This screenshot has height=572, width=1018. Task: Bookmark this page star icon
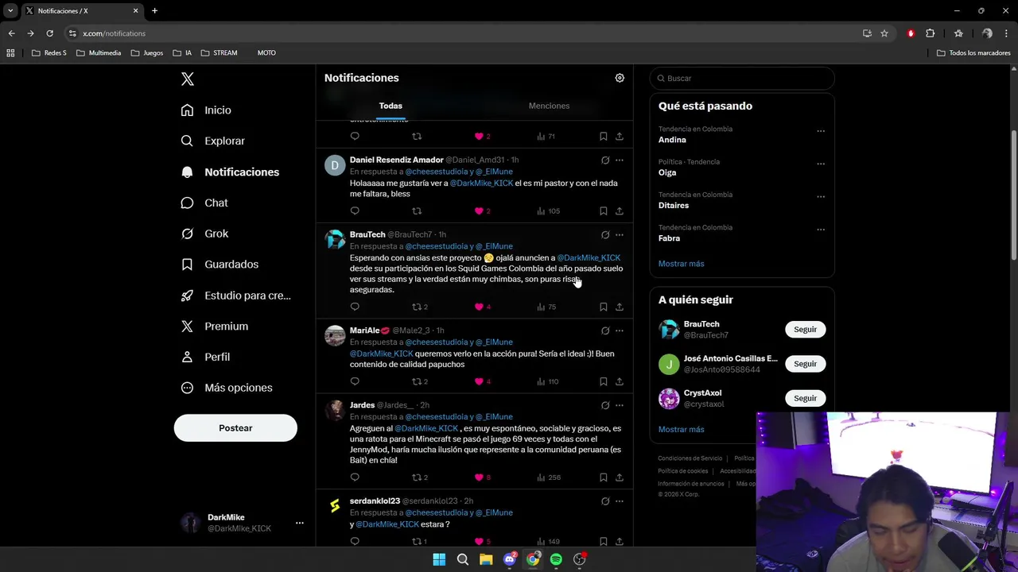pos(884,33)
